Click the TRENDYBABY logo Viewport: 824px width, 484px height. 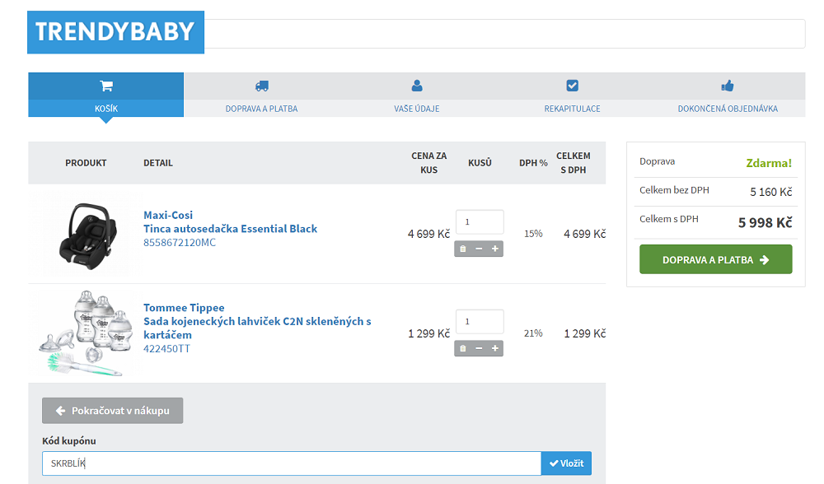point(115,32)
